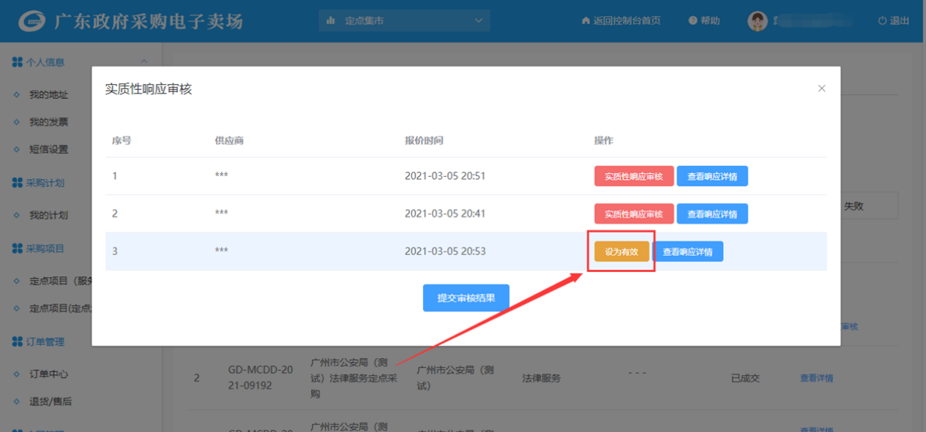
Task: Click the user avatar picture
Action: [x=757, y=21]
